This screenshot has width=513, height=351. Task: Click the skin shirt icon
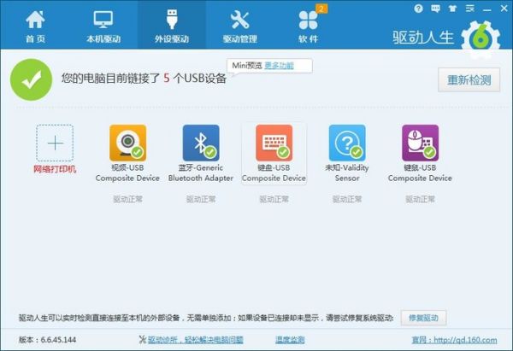click(452, 9)
